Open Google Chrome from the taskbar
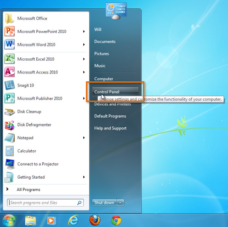 click(x=116, y=221)
